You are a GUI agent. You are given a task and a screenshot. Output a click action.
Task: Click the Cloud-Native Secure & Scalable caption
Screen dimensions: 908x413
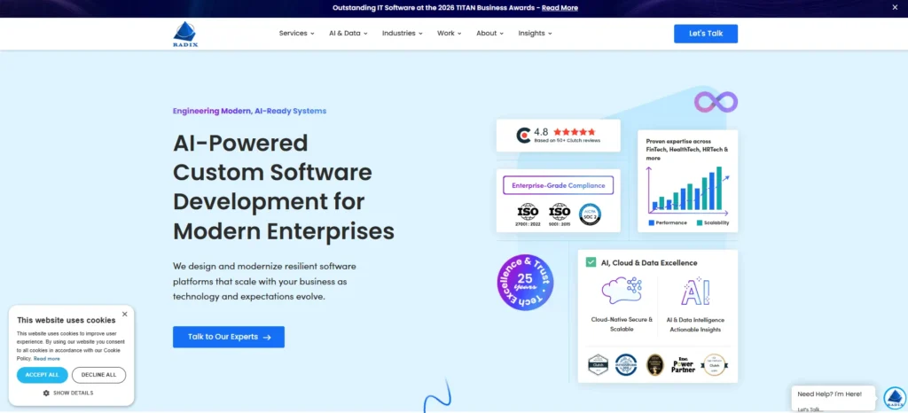coord(622,323)
